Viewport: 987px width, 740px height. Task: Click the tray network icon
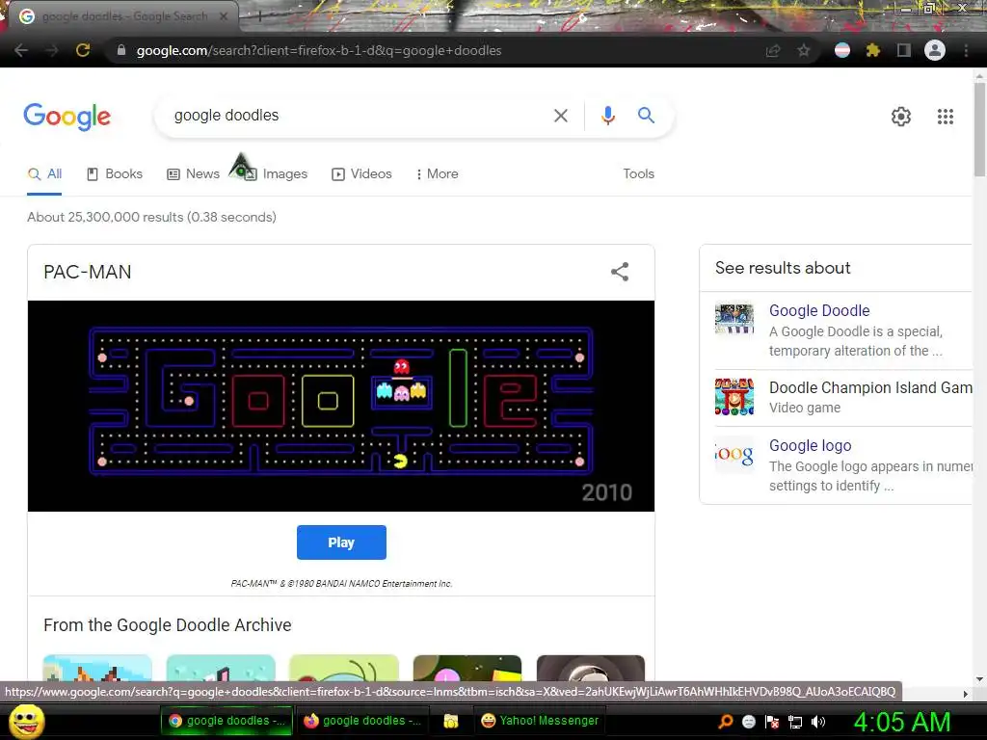coord(795,722)
